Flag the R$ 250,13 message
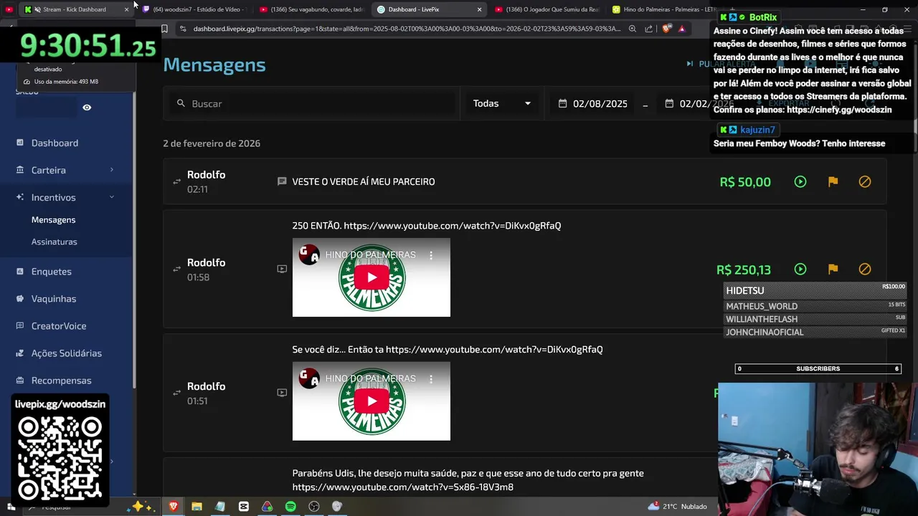Image resolution: width=918 pixels, height=516 pixels. click(833, 269)
